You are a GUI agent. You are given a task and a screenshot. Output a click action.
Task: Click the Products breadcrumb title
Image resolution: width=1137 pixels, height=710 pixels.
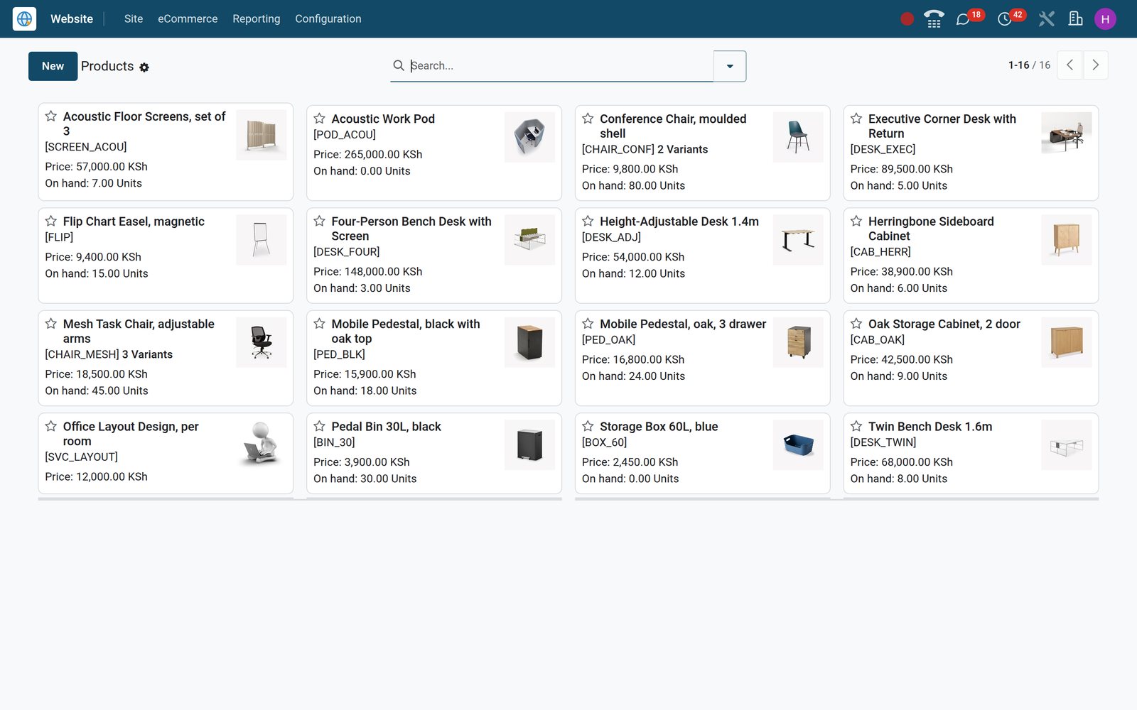tap(107, 66)
